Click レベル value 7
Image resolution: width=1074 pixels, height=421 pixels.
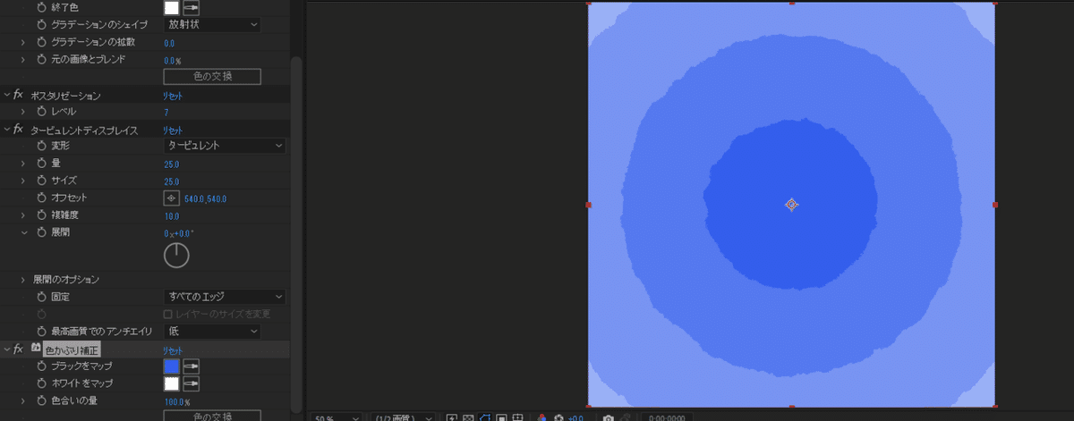[166, 113]
